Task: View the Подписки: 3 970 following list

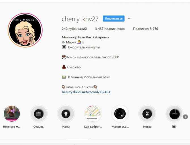Action: 145,29
